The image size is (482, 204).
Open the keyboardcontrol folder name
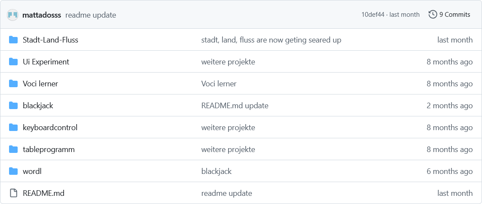pos(50,127)
